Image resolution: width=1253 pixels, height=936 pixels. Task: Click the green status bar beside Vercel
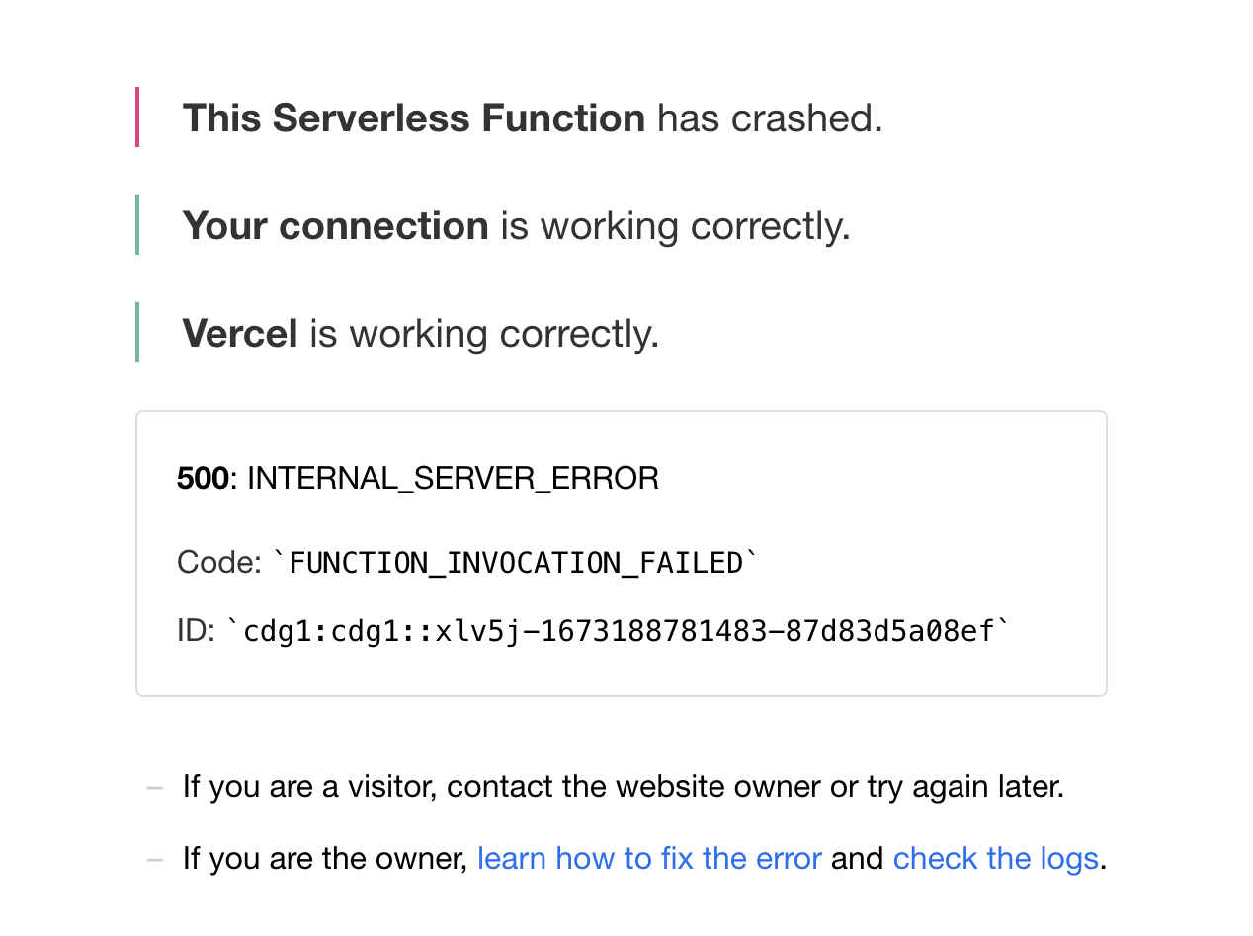(x=137, y=332)
